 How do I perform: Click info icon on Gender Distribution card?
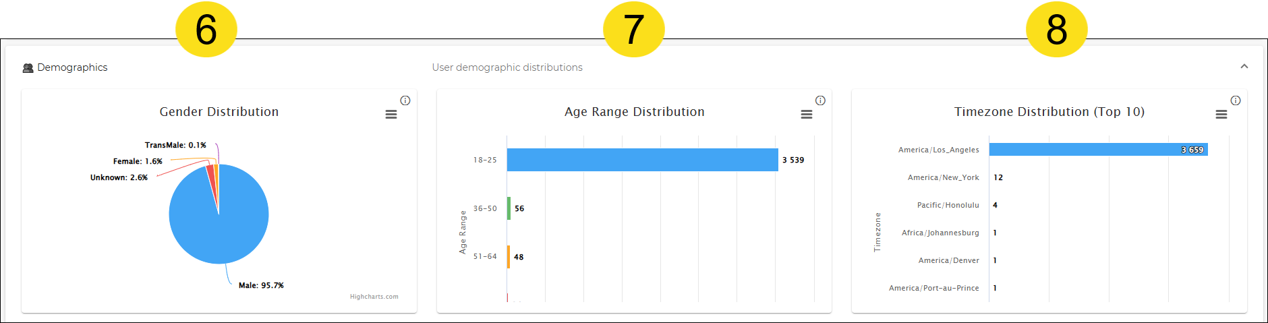click(x=405, y=100)
